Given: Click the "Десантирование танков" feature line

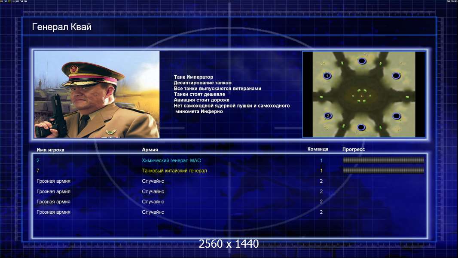Looking at the screenshot, I should (x=202, y=83).
